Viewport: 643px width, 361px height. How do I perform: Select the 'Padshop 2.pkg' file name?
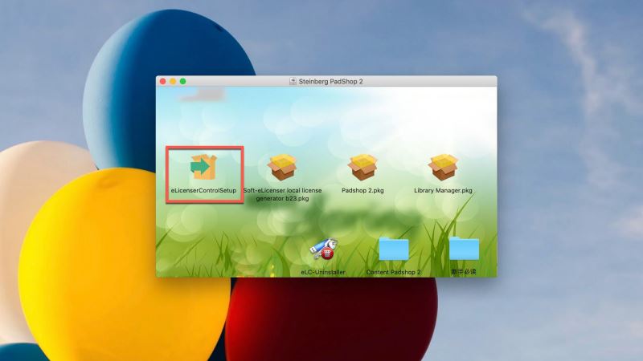(x=362, y=190)
